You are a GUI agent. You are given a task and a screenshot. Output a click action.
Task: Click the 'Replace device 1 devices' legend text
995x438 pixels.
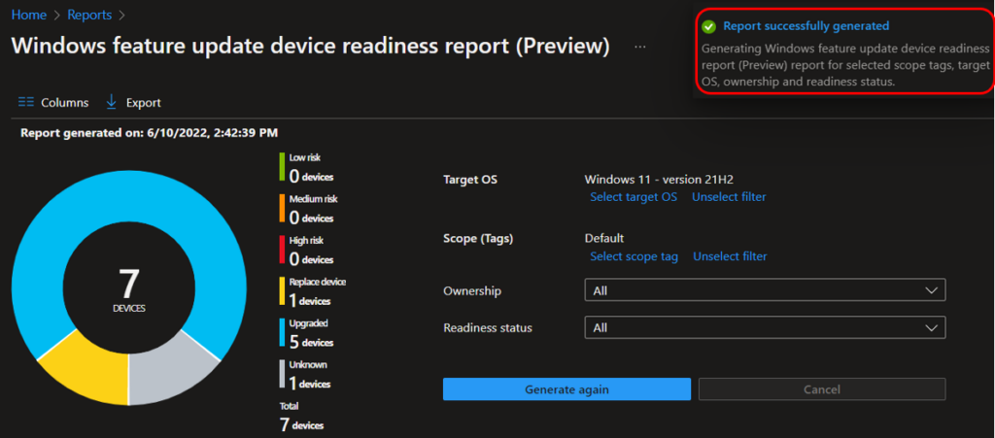tap(318, 292)
